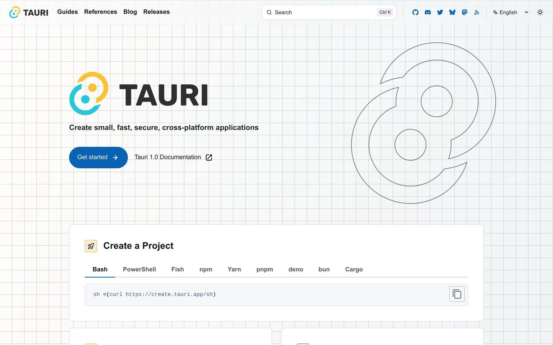Viewport: 553px width, 345px height.
Task: Select the deno tab
Action: pos(296,269)
